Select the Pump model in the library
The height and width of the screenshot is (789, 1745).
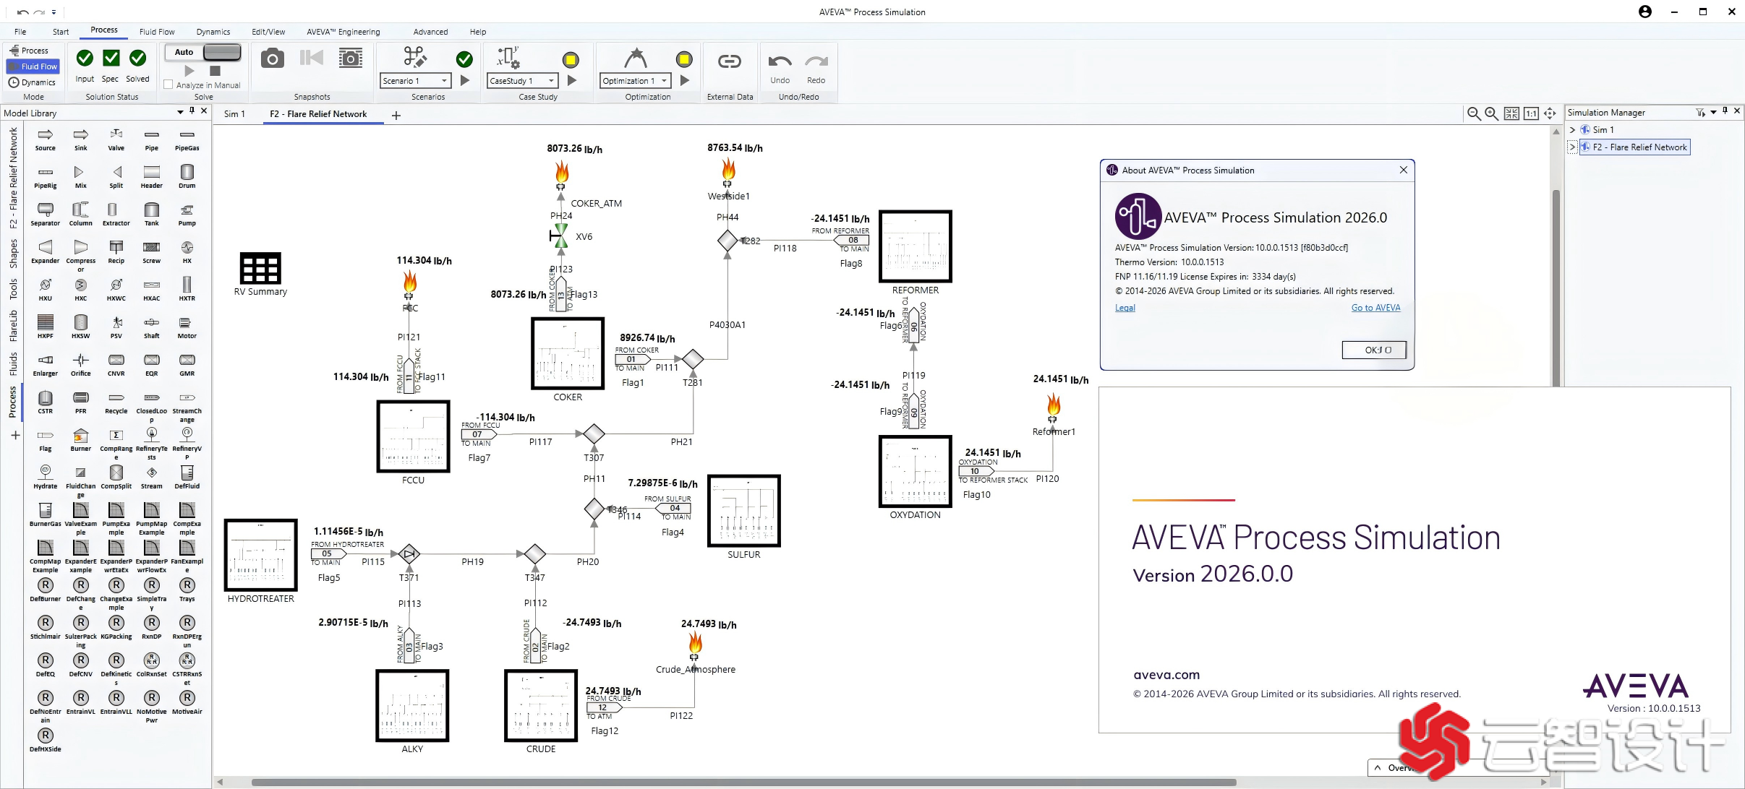pos(187,212)
